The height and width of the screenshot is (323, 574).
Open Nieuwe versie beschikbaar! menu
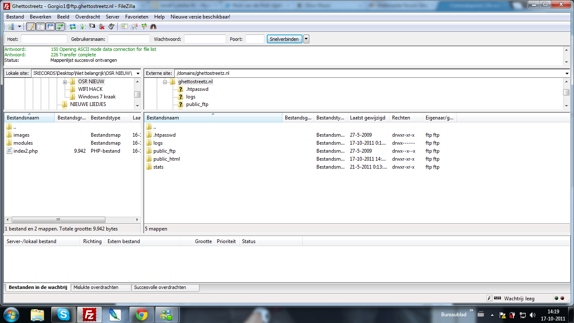[x=200, y=17]
